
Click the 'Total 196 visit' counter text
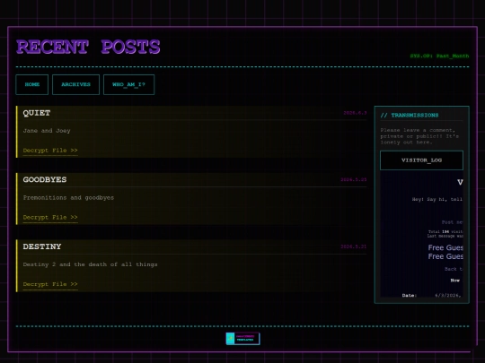tap(445, 231)
